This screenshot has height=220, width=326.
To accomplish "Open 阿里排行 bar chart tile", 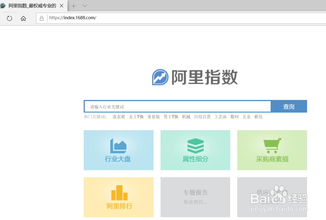I will point(119,197).
